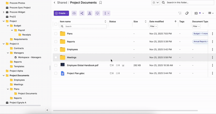
Task: Click the request signature person icon
Action: coord(90,13)
